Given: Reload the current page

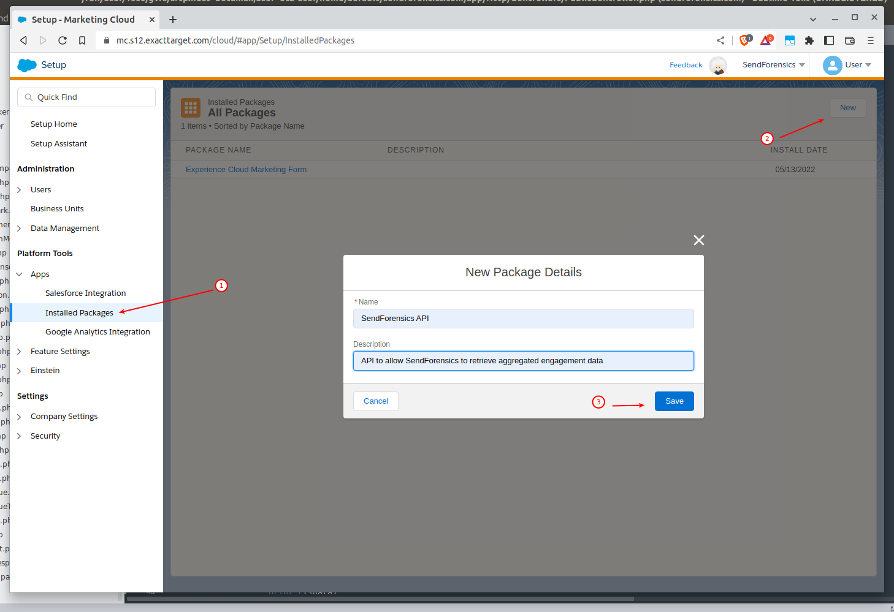Looking at the screenshot, I should pyautogui.click(x=63, y=40).
